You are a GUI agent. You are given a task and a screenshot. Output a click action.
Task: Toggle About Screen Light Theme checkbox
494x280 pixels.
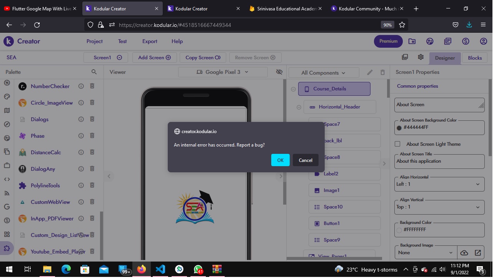point(397,144)
